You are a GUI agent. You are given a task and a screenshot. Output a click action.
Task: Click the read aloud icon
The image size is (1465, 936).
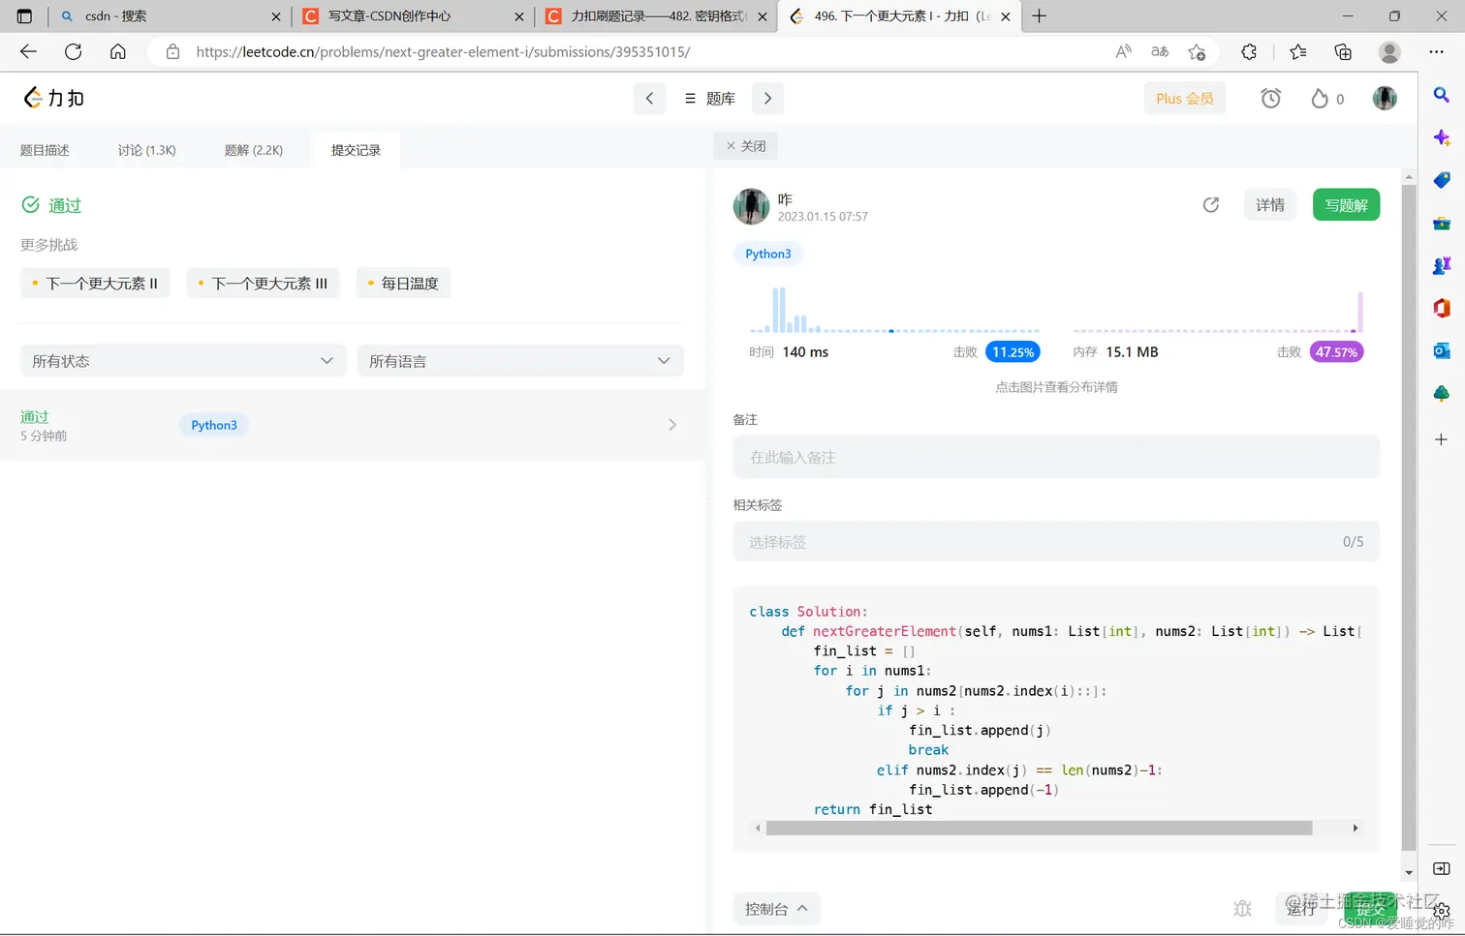(1123, 52)
